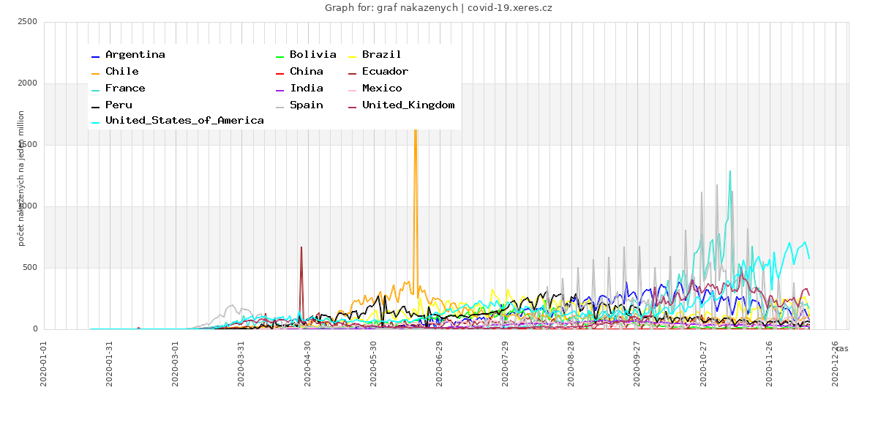Click the 2500 y-axis tick value
878x439 pixels.
coord(28,22)
